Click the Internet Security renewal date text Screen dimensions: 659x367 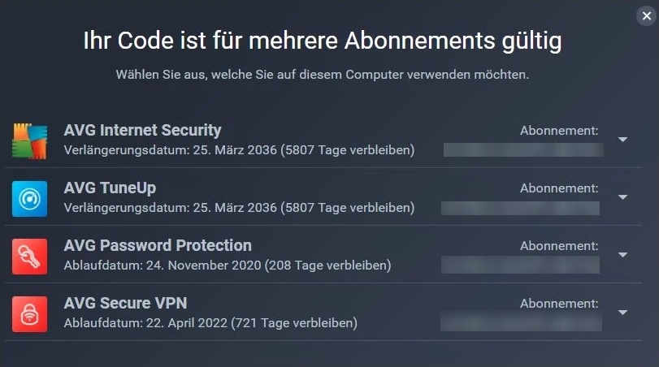239,150
